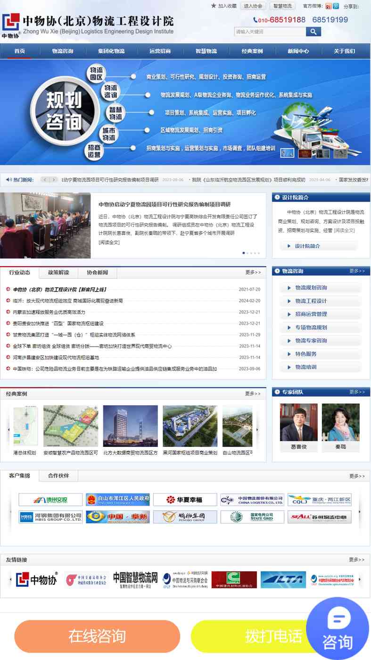Image resolution: width=371 pixels, height=660 pixels.
Task: Open 首页 navigation item
Action: [x=19, y=51]
